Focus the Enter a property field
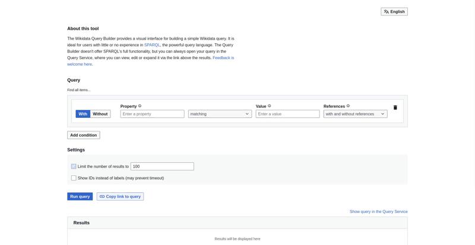Image resolution: width=475 pixels, height=245 pixels. point(152,114)
